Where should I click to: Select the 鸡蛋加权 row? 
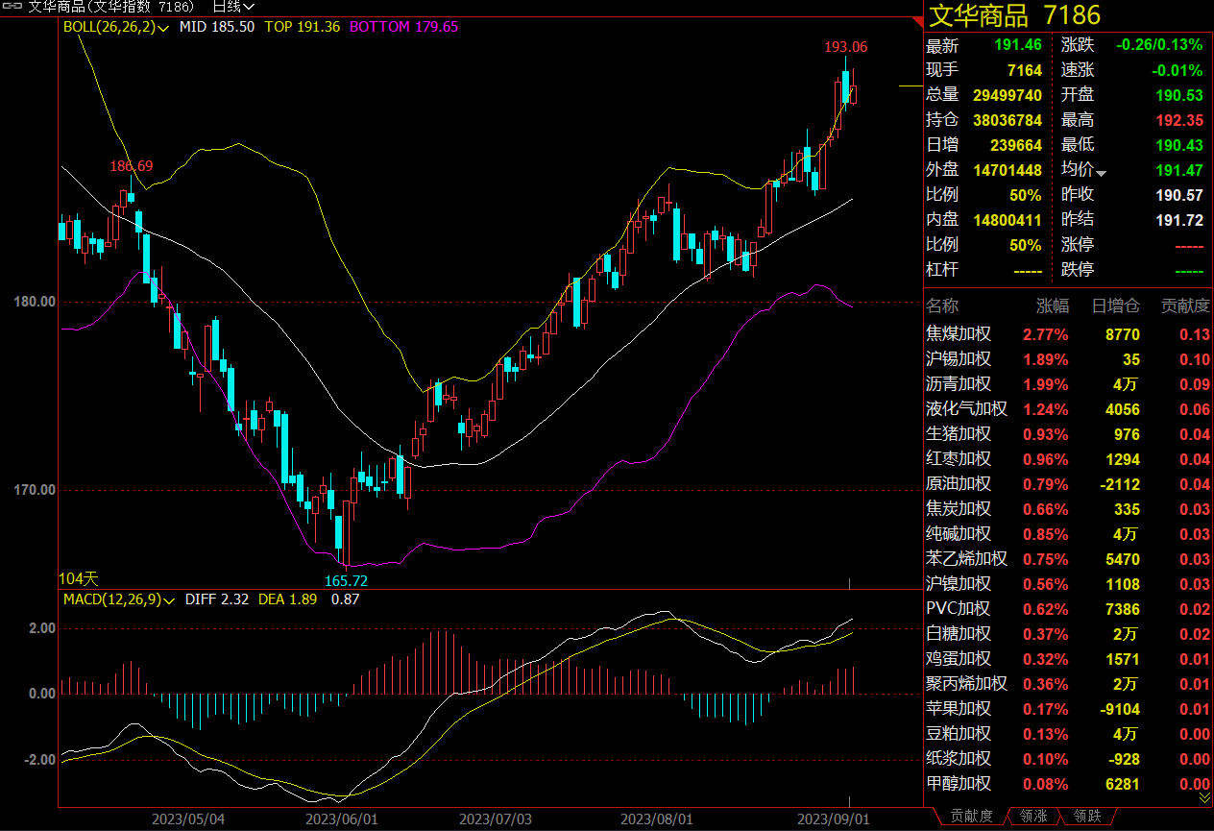pyautogui.click(x=1068, y=659)
